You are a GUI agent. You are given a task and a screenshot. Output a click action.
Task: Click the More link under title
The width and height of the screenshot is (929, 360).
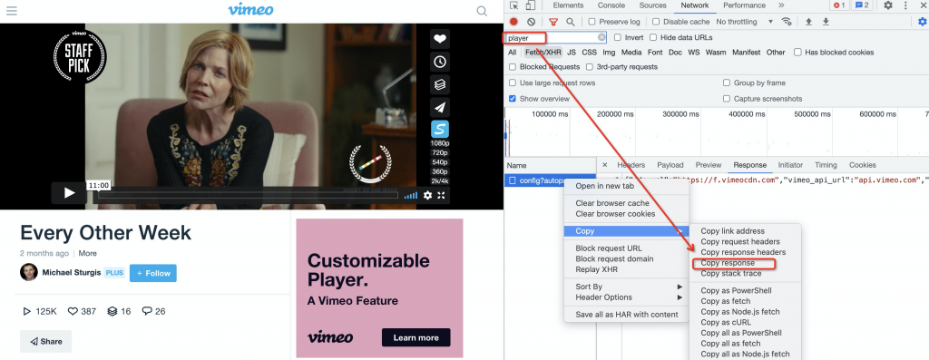coord(88,253)
